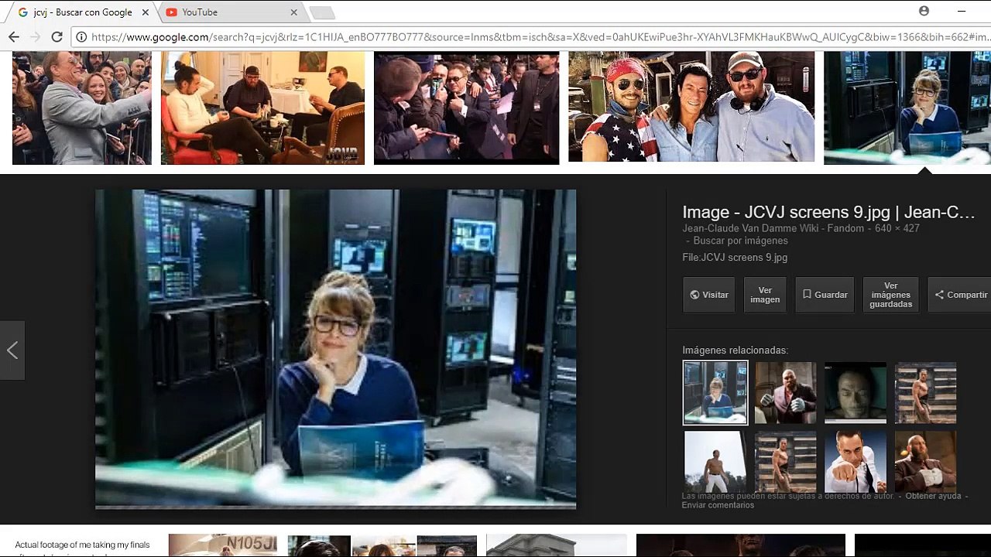991x557 pixels.
Task: Click the share icon in Compartir
Action: tap(939, 295)
